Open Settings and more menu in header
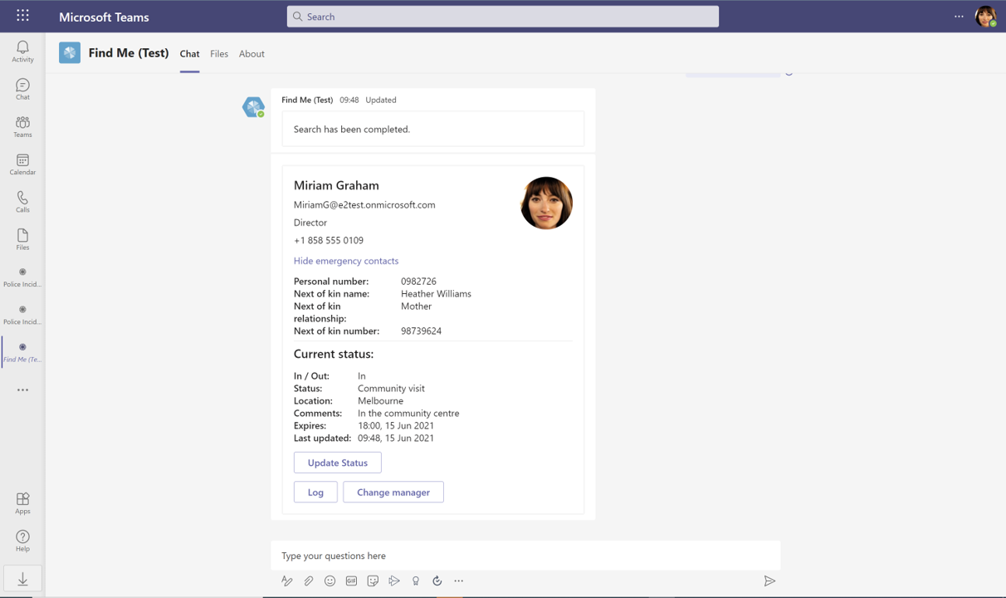The width and height of the screenshot is (1006, 598). [959, 17]
